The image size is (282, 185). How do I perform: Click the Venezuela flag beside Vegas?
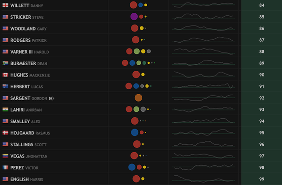pos(5,156)
